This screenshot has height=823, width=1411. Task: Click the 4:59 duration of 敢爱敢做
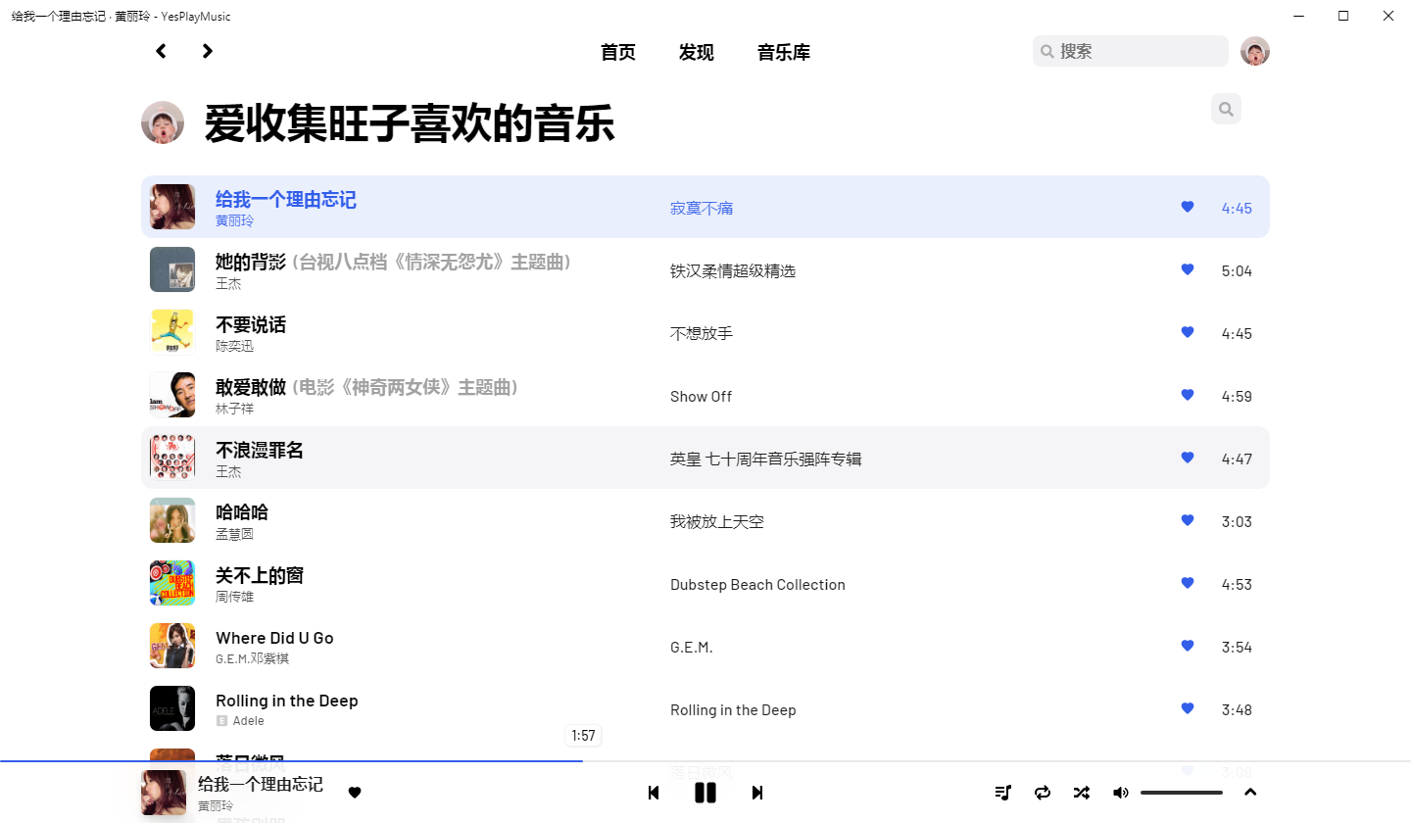pyautogui.click(x=1237, y=396)
